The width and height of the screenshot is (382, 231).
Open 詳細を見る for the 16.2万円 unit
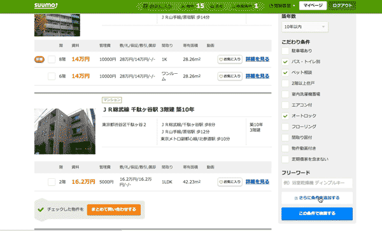tap(257, 182)
